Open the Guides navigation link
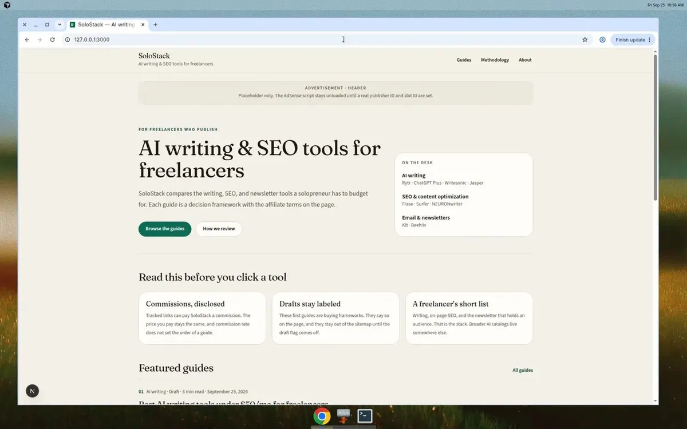The height and width of the screenshot is (429, 687). tap(464, 60)
